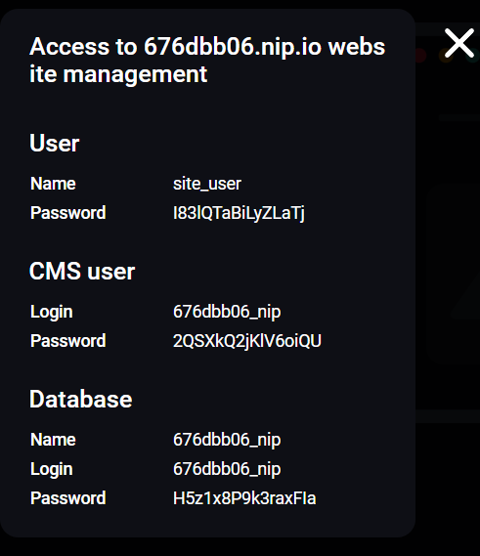Viewport: 480px width, 556px height.
Task: Select the CMS user login value
Action: (227, 312)
